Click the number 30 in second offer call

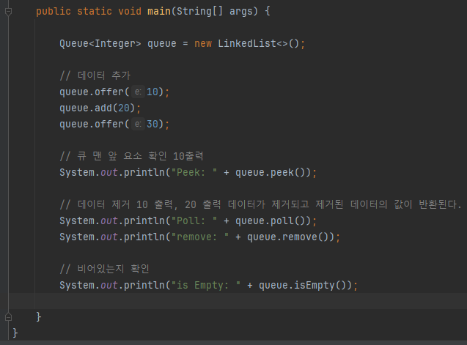(x=152, y=124)
